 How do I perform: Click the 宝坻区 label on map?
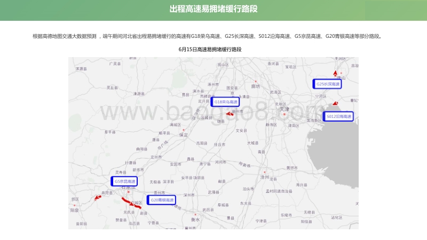(290, 67)
